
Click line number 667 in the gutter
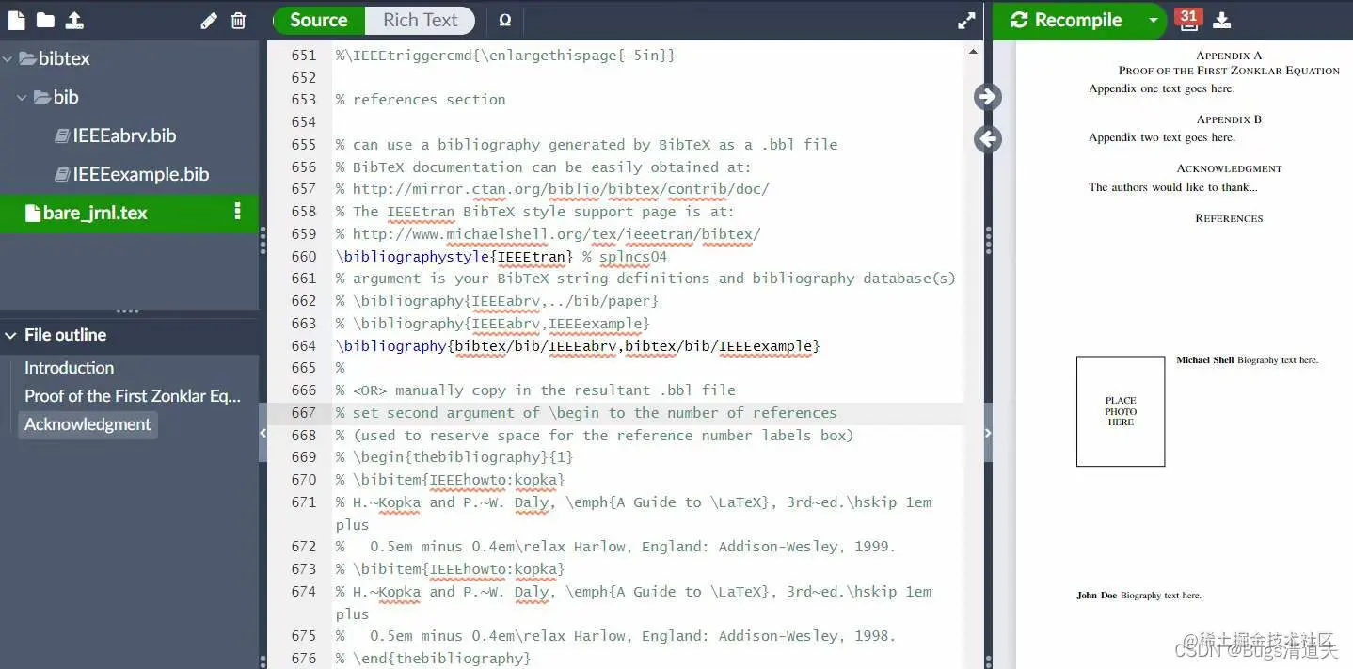tap(304, 413)
